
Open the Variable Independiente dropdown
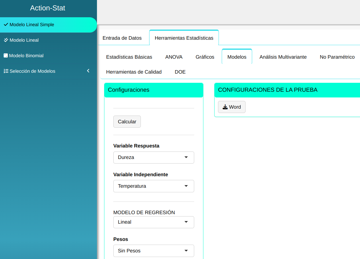point(153,186)
